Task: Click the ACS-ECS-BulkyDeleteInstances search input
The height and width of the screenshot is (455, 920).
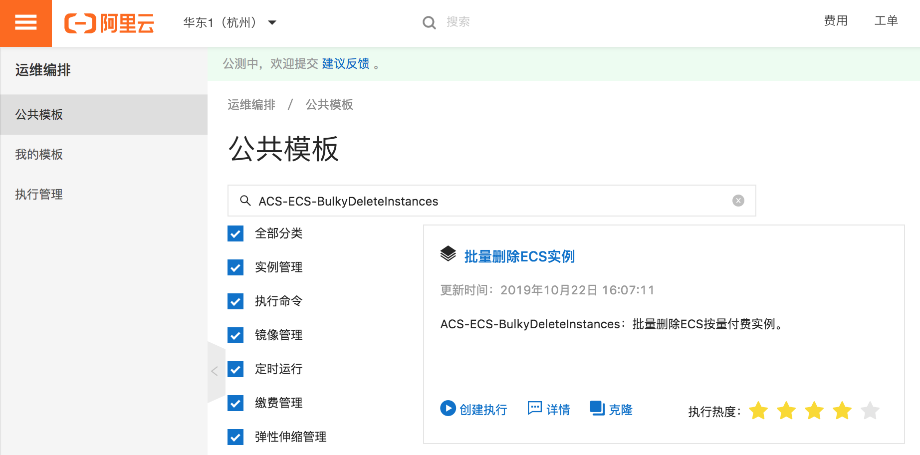Action: tap(491, 201)
